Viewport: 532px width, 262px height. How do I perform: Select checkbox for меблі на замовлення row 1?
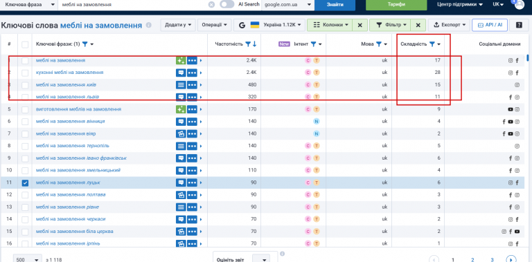25,61
